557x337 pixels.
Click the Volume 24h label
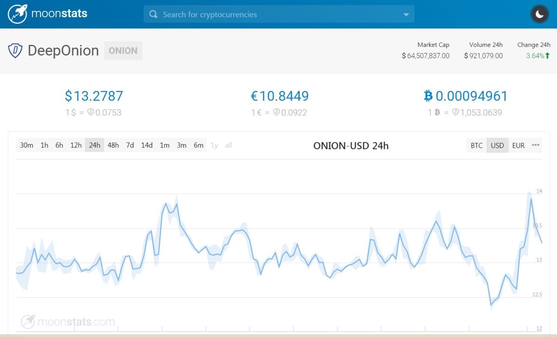[486, 45]
